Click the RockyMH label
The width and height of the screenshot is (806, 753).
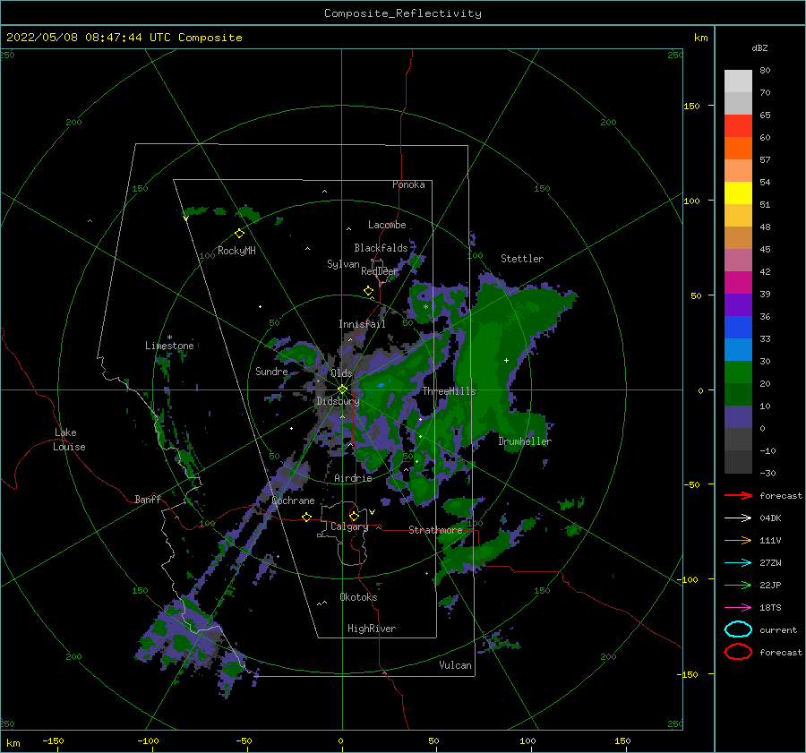236,251
